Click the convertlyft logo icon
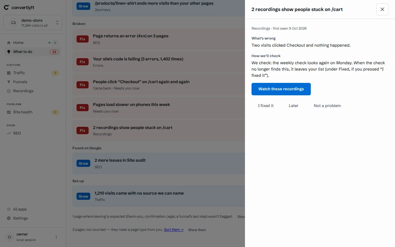Image resolution: width=395 pixels, height=247 pixels. click(6, 7)
